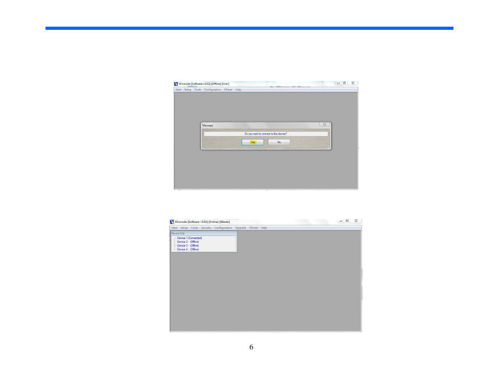Open Configuration menu in Online XConsole window
This screenshot has height=386, width=499.
click(x=223, y=228)
